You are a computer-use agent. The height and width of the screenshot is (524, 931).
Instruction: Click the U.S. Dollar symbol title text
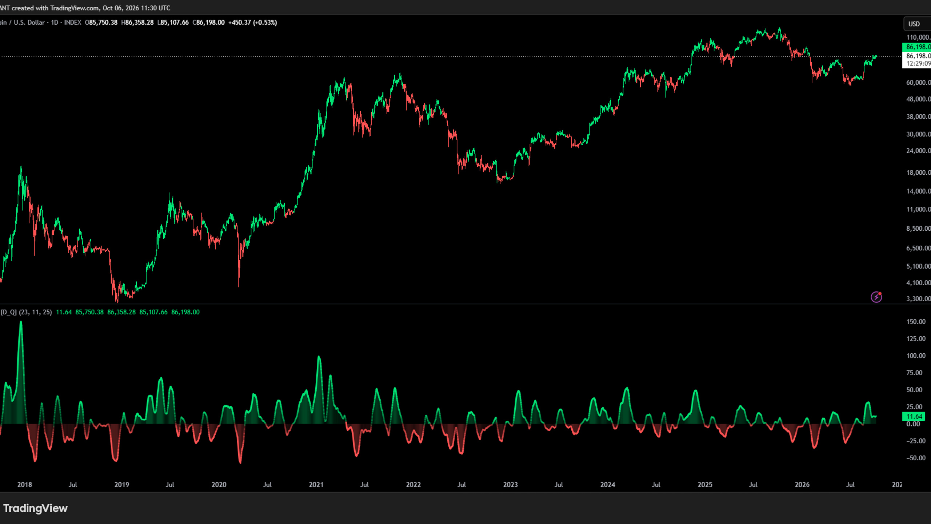tap(29, 23)
